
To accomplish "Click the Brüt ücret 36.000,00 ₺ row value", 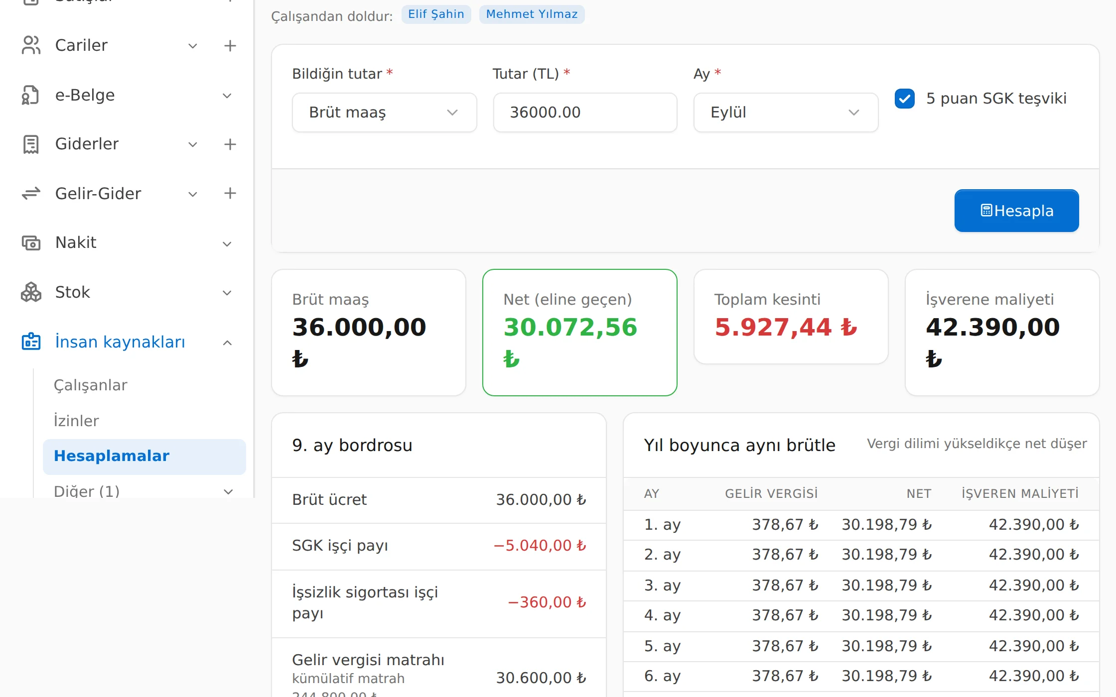I will click(541, 500).
